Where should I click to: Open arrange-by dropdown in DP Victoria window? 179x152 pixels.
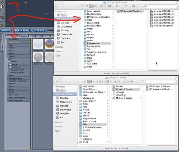118,6
